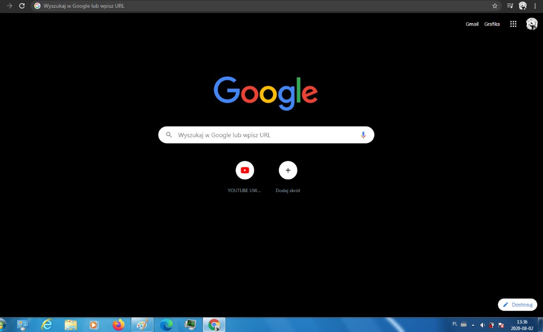Click the forward navigation arrow
Screen dimensions: 543x332
9,6
